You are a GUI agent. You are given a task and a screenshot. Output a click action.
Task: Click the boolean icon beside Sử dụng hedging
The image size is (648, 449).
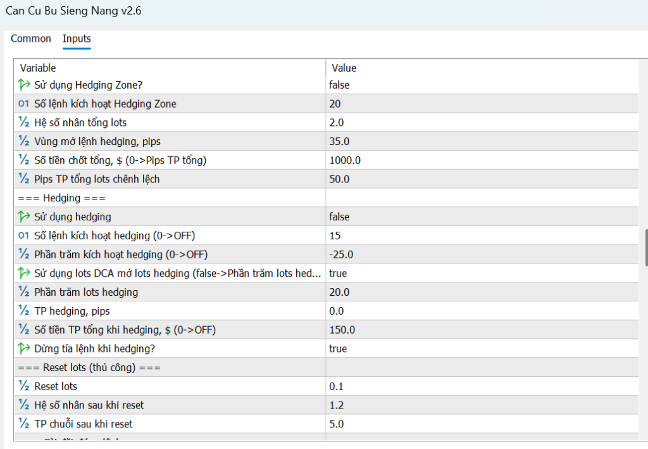click(24, 217)
